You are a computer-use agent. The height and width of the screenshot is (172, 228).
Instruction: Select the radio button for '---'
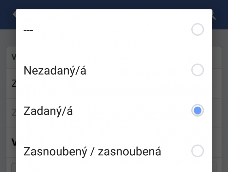click(x=198, y=29)
